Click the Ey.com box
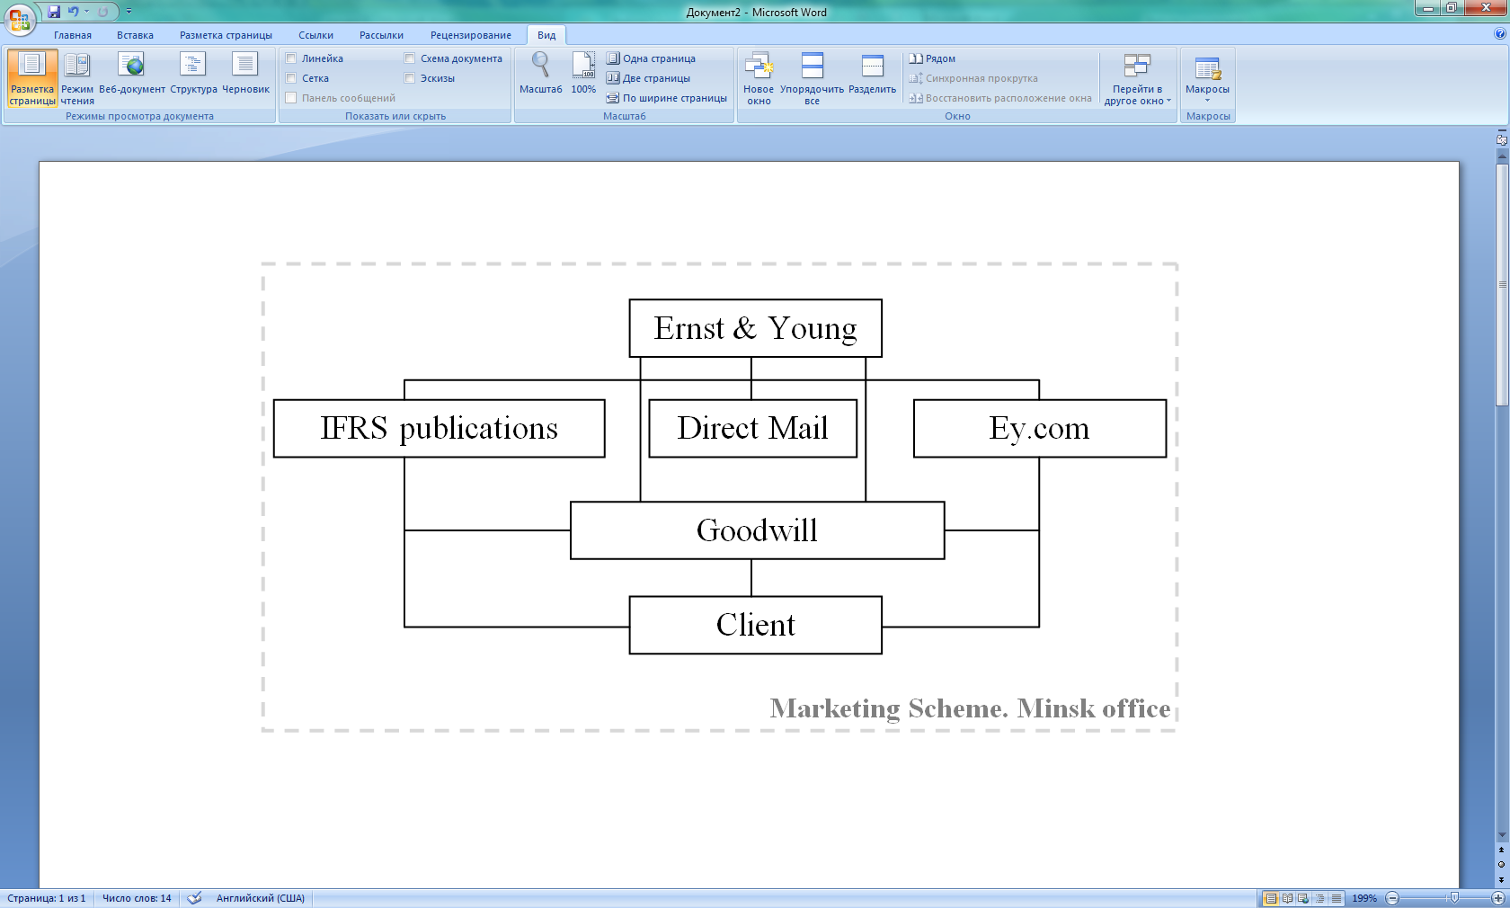Screen dimensions: 1510x908 tap(1039, 428)
